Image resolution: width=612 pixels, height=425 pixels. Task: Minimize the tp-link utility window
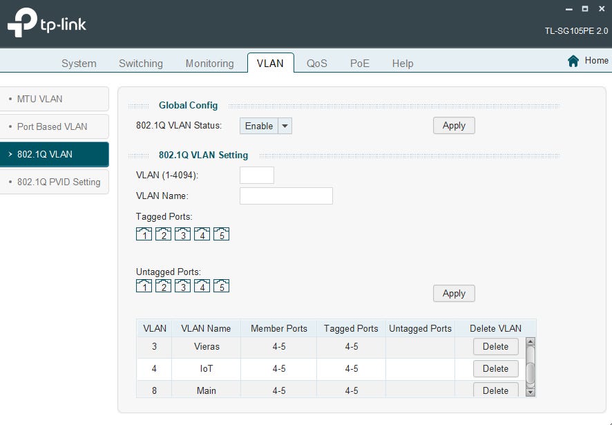point(569,9)
